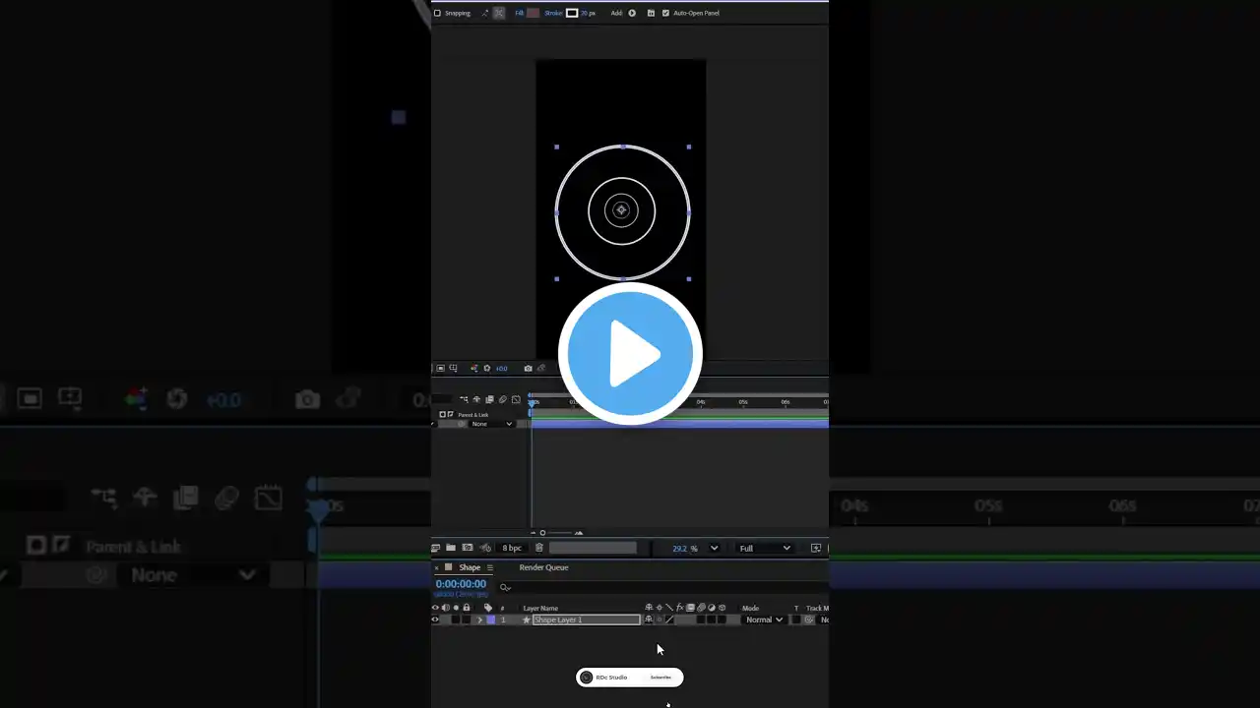The image size is (1260, 708).
Task: Toggle shy switch for Shape Layer 1
Action: click(649, 619)
